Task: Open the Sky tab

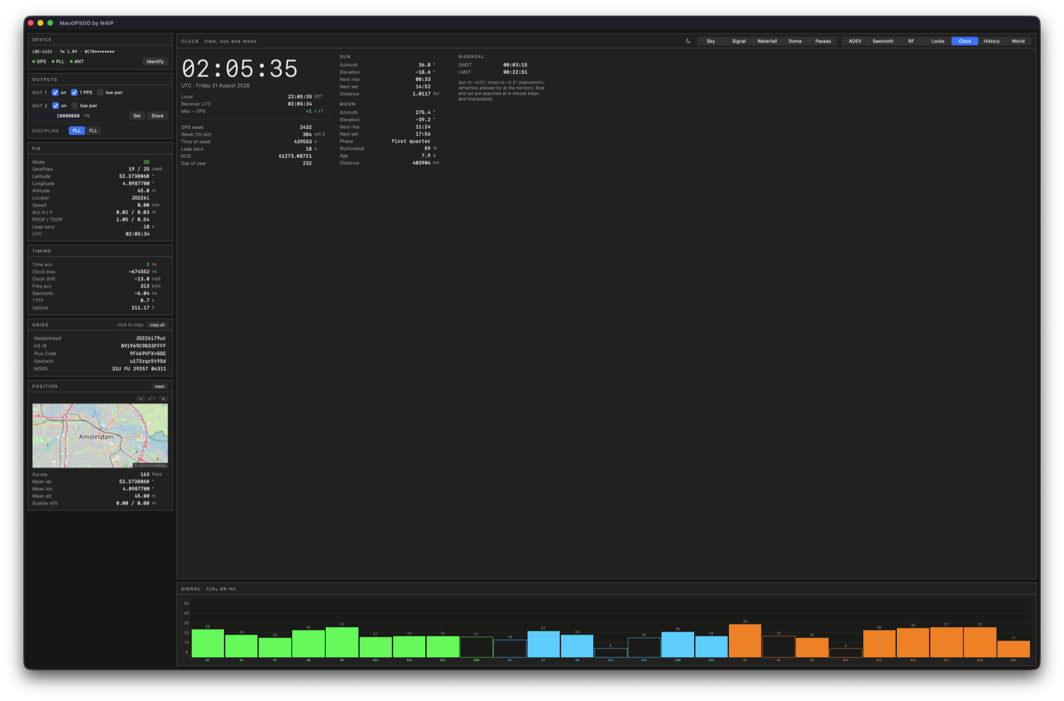Action: point(711,41)
